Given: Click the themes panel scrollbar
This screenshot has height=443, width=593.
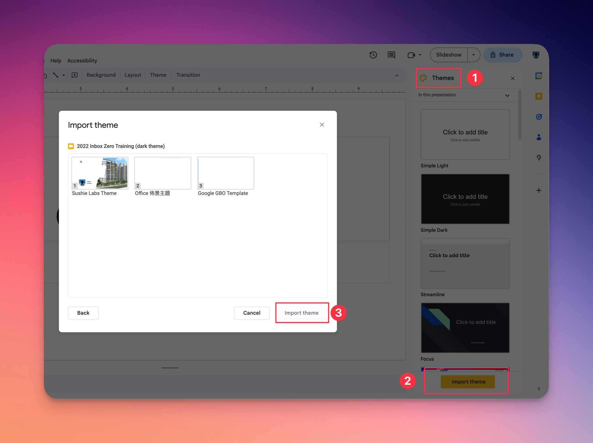Looking at the screenshot, I should coord(520,115).
